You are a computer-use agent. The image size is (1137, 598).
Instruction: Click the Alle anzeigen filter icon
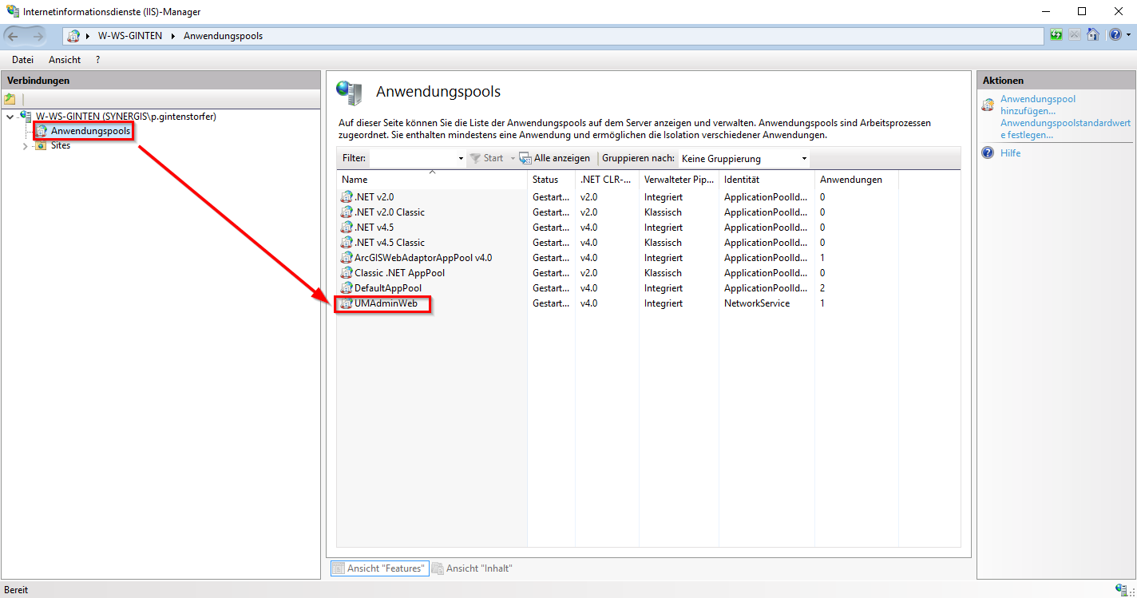pyautogui.click(x=525, y=158)
